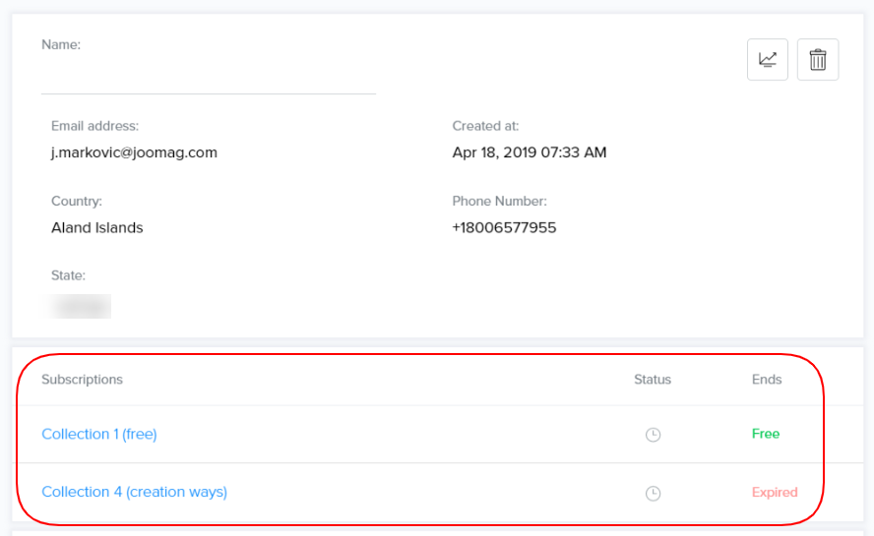Viewport: 874px width, 536px height.
Task: Click the trash delete icon
Action: coord(818,60)
